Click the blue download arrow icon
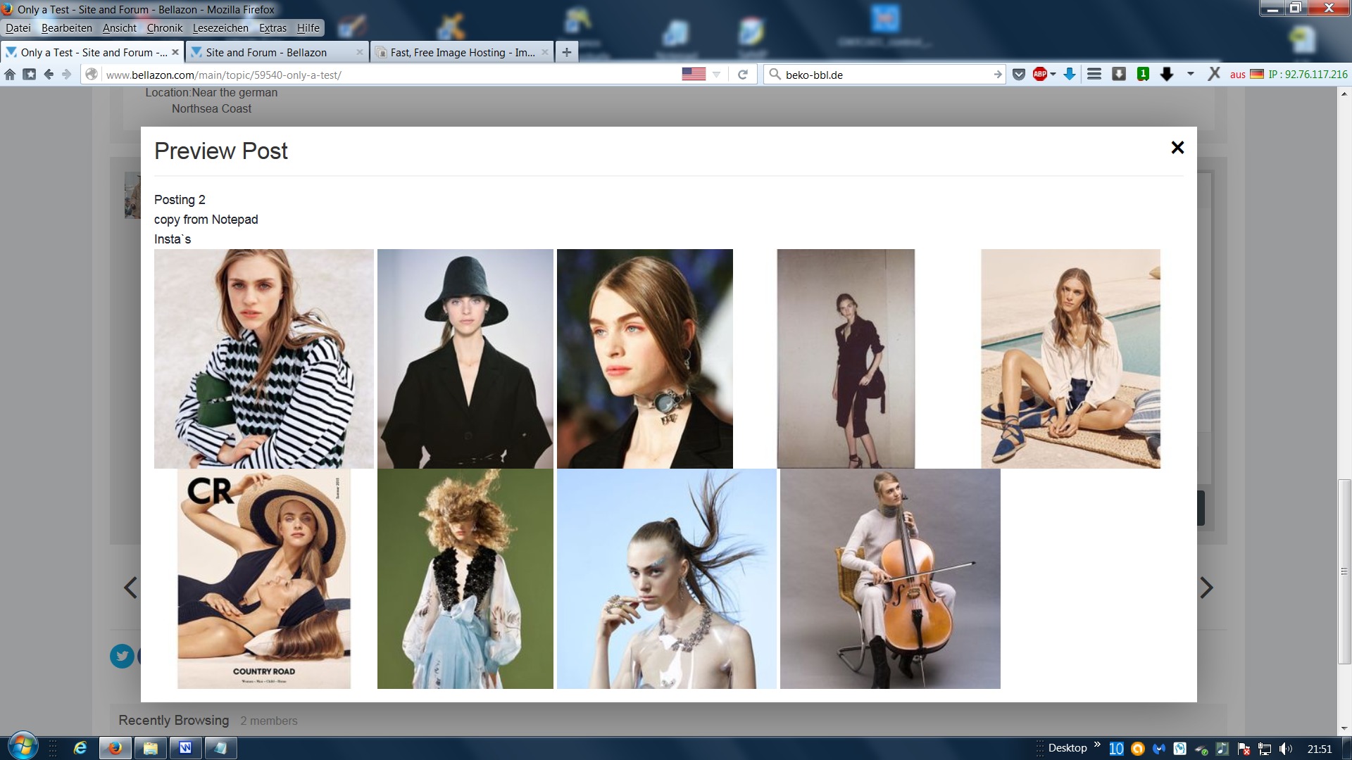This screenshot has height=760, width=1352. [x=1070, y=75]
